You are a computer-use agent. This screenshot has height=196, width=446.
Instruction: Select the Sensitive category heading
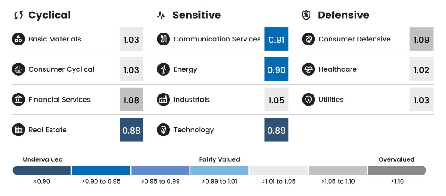pos(197,15)
